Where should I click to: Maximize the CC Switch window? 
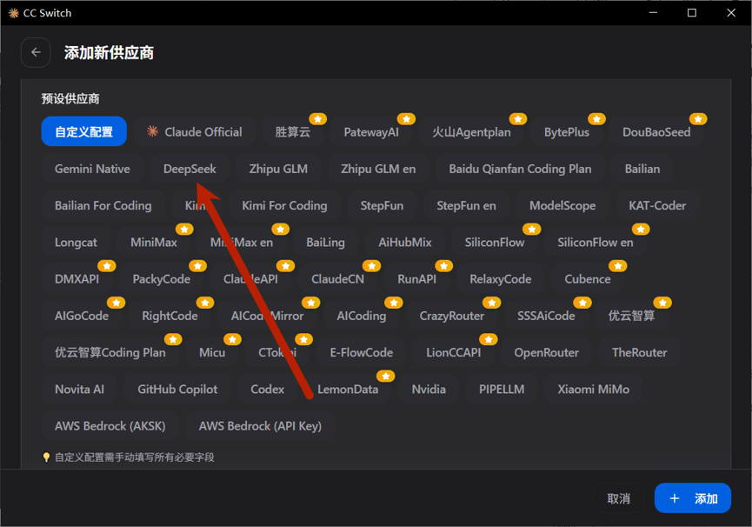tap(691, 13)
